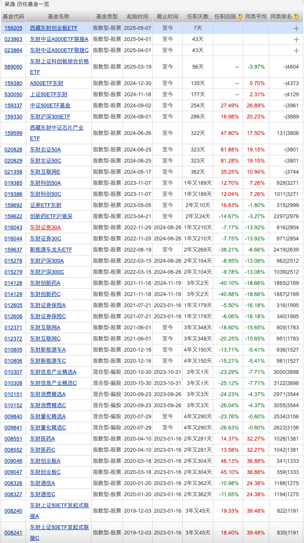
Task: Open the 东财通信A fund link
Action: click(x=42, y=483)
